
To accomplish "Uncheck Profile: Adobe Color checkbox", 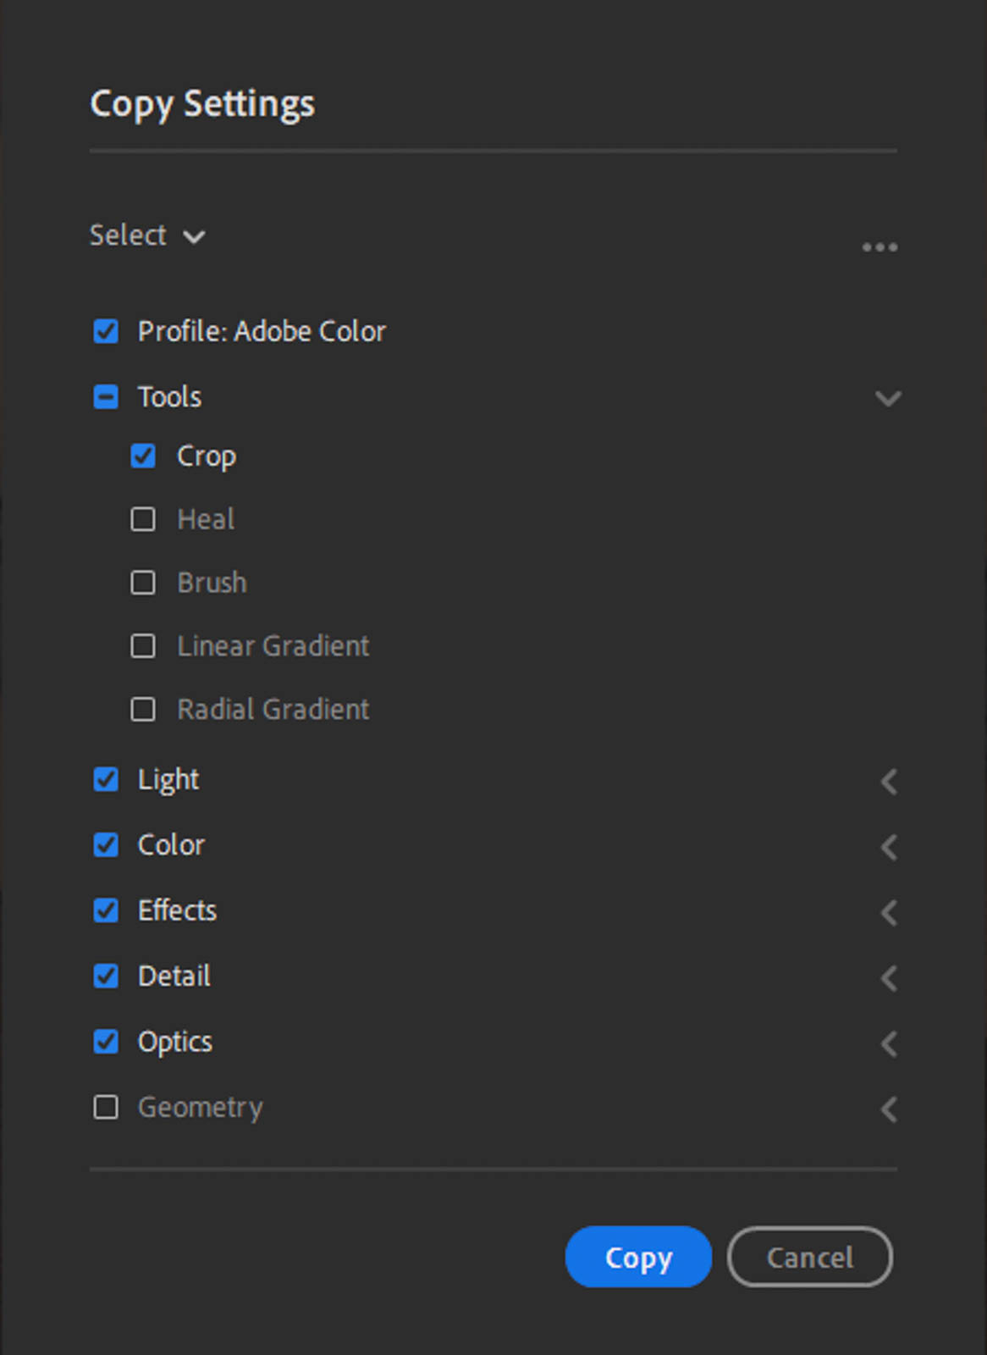I will (x=106, y=331).
